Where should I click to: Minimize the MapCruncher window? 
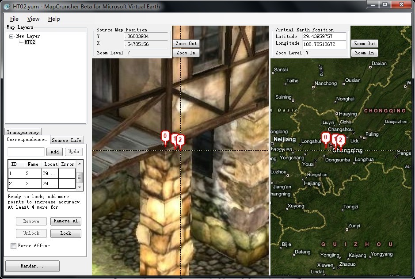point(373,4)
